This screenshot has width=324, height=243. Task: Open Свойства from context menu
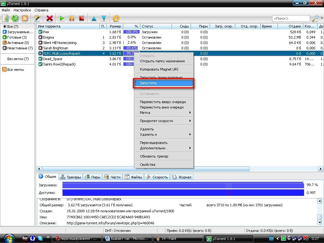pyautogui.click(x=164, y=165)
